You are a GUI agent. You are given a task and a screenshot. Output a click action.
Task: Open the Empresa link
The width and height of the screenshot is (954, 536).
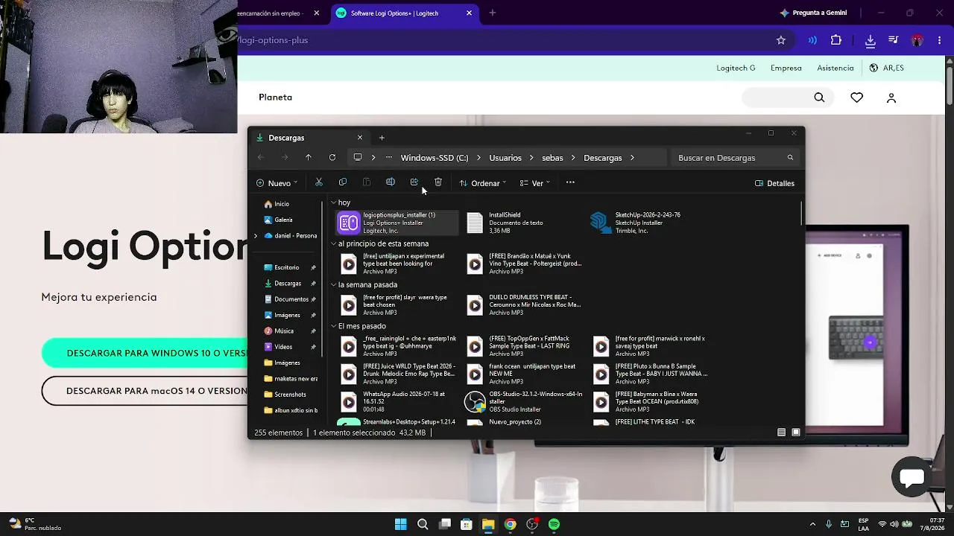coord(786,68)
